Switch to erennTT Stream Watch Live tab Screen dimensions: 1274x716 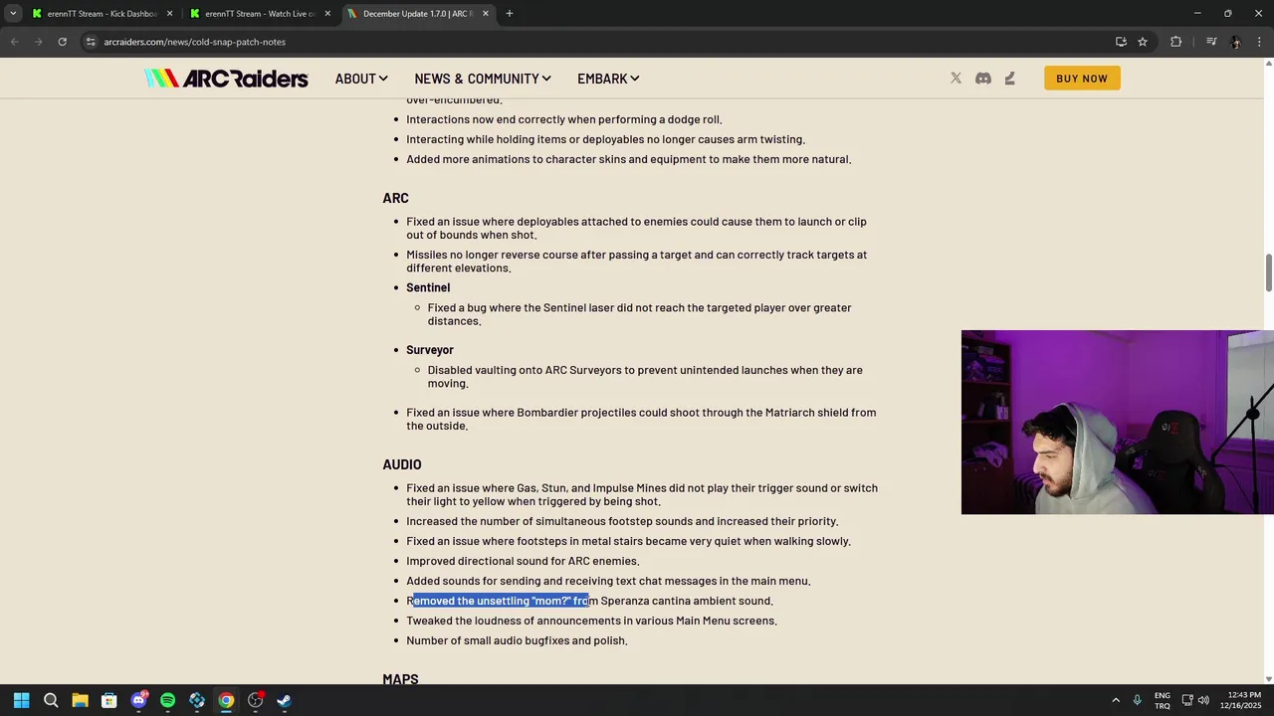[261, 14]
